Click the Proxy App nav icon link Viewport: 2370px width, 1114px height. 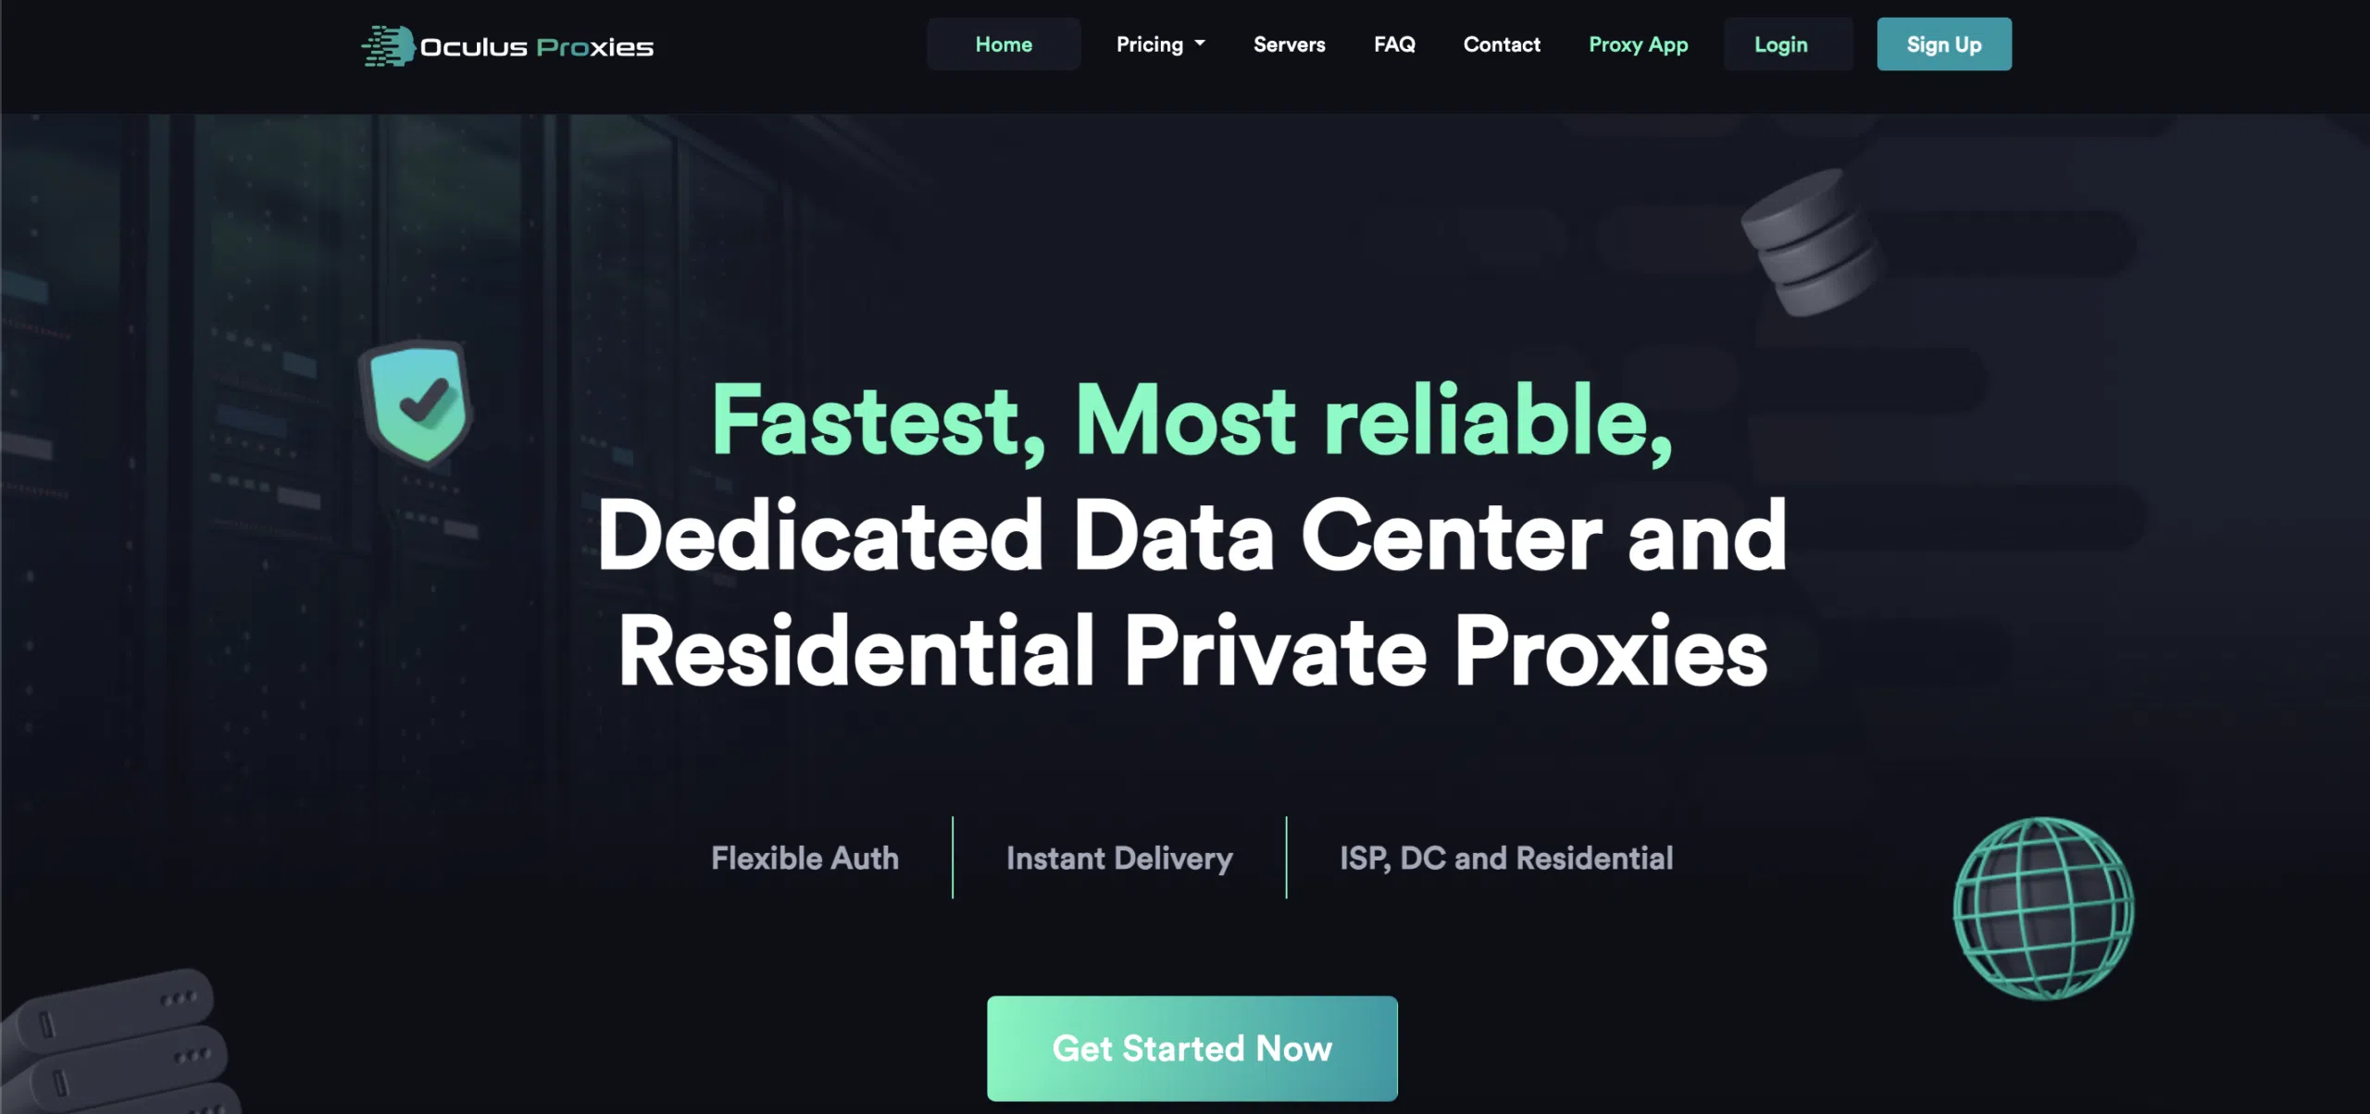pyautogui.click(x=1639, y=43)
